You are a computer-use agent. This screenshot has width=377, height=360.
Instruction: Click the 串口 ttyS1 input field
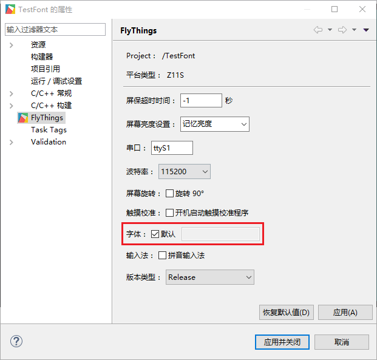(172, 148)
